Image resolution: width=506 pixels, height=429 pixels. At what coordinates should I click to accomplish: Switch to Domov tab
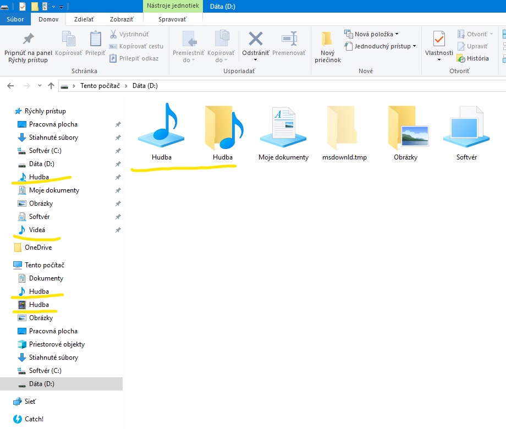pos(48,19)
